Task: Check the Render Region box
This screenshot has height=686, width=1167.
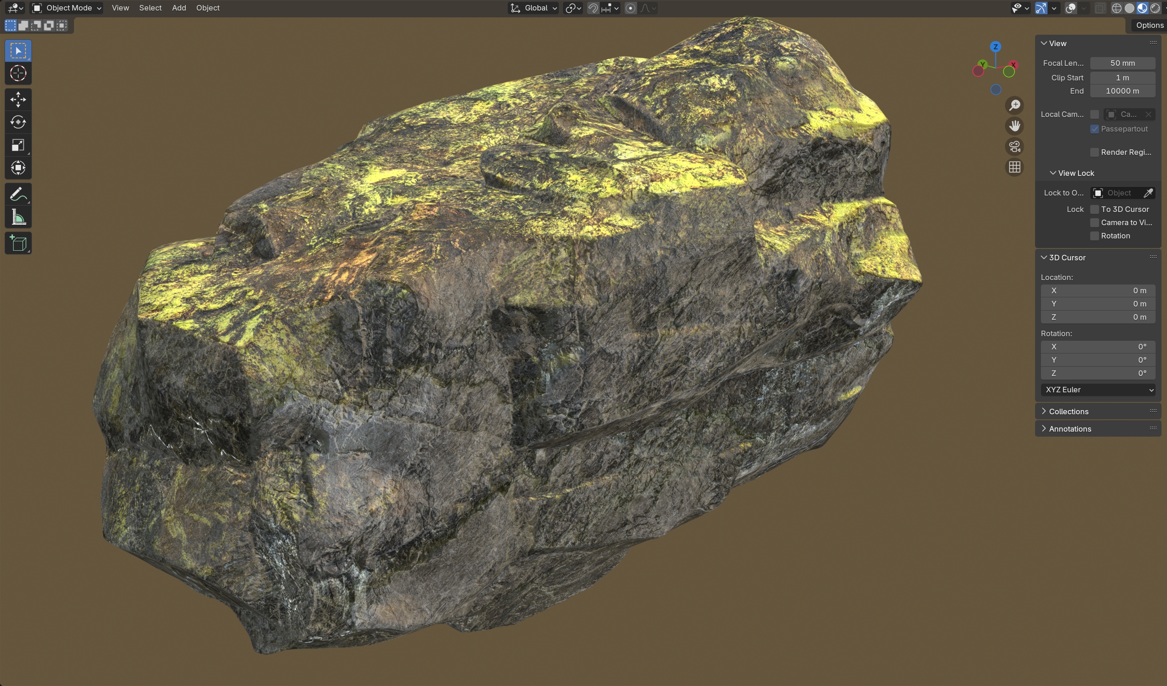Action: (x=1094, y=153)
